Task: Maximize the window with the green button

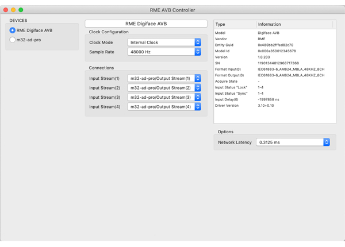Action: (21, 10)
